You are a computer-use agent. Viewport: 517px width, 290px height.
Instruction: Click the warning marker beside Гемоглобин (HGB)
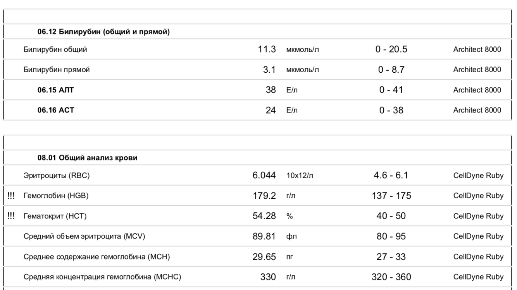click(x=11, y=196)
